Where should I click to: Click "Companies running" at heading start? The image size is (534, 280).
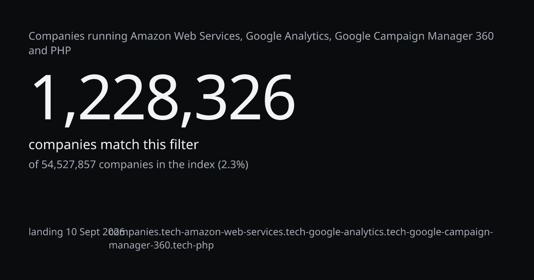click(x=78, y=36)
